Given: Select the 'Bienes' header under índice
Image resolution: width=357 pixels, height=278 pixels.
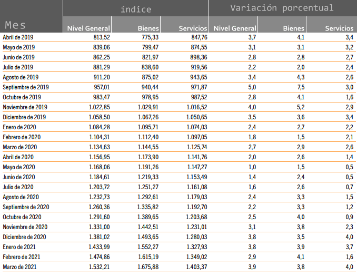Looking at the screenshot, I should (148, 28).
